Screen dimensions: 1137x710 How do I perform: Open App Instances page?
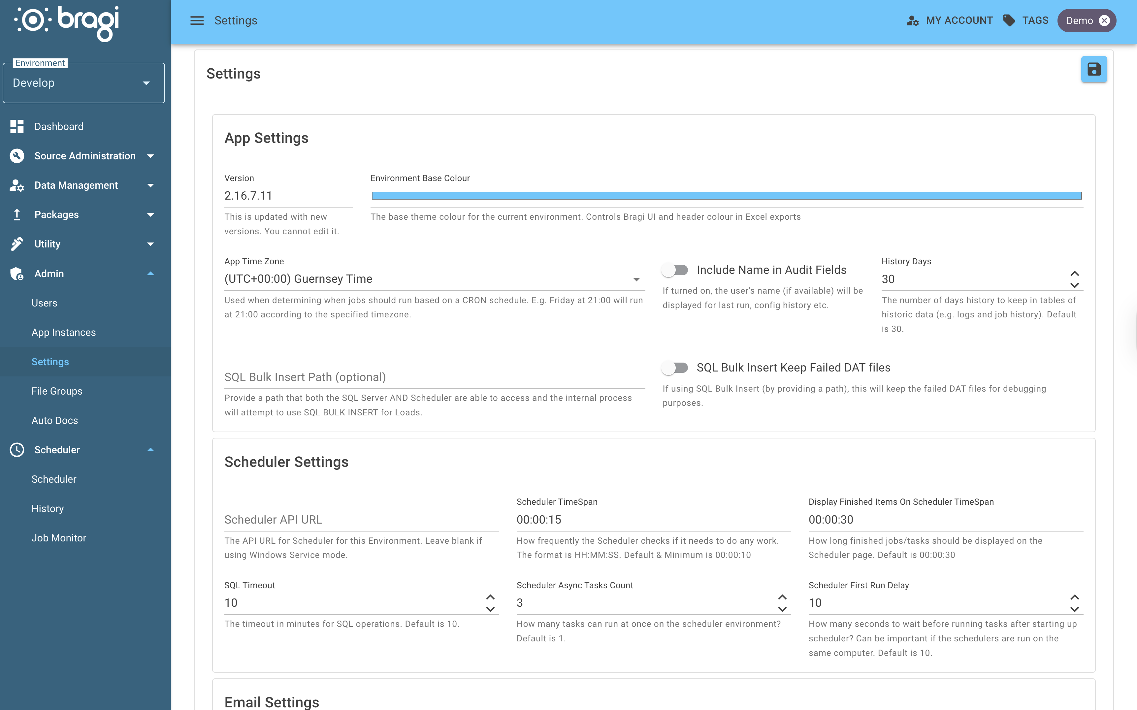63,333
